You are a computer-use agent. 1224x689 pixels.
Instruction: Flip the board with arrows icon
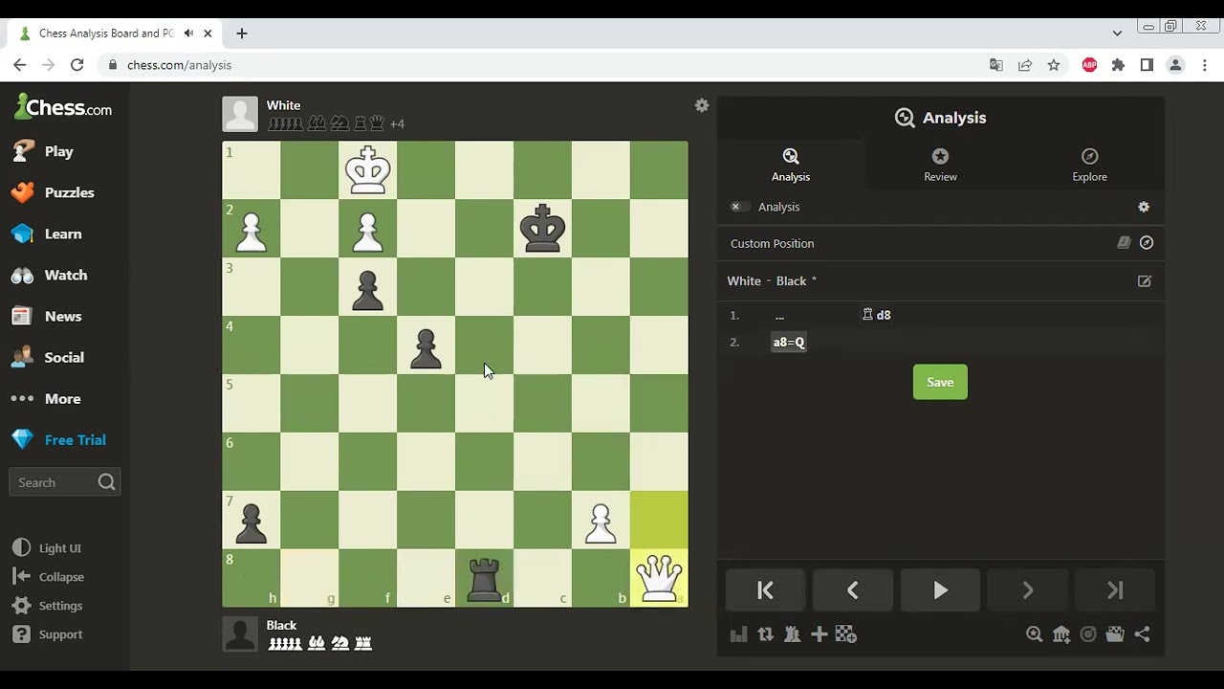[765, 634]
